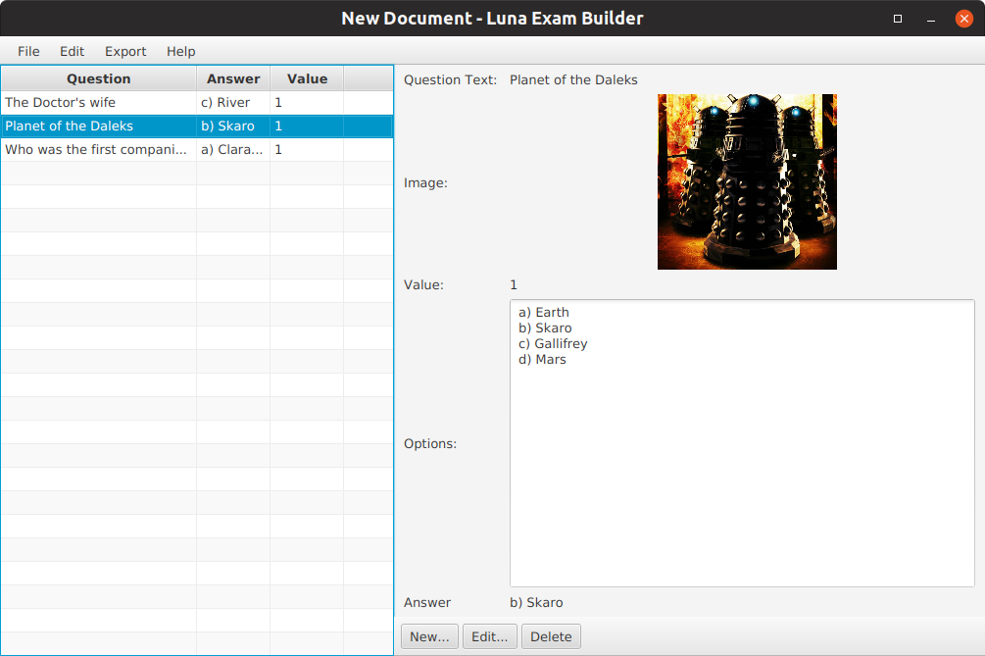Sort by the Question column header

(99, 78)
